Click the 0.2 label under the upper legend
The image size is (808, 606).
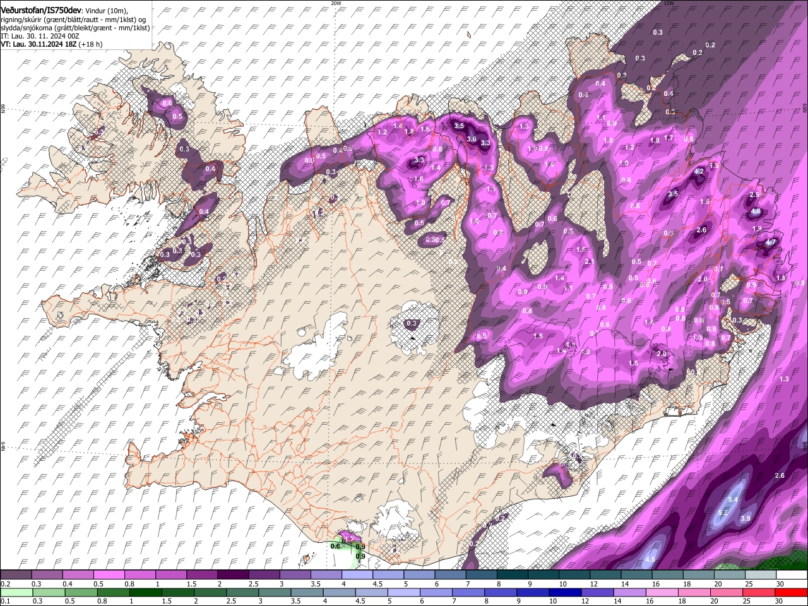(5, 584)
